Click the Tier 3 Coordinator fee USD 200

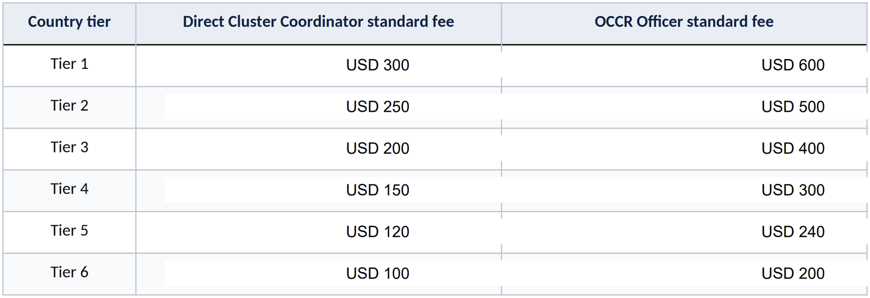coord(377,148)
